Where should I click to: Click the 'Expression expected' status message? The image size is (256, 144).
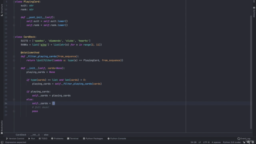pyautogui.click(x=16, y=142)
